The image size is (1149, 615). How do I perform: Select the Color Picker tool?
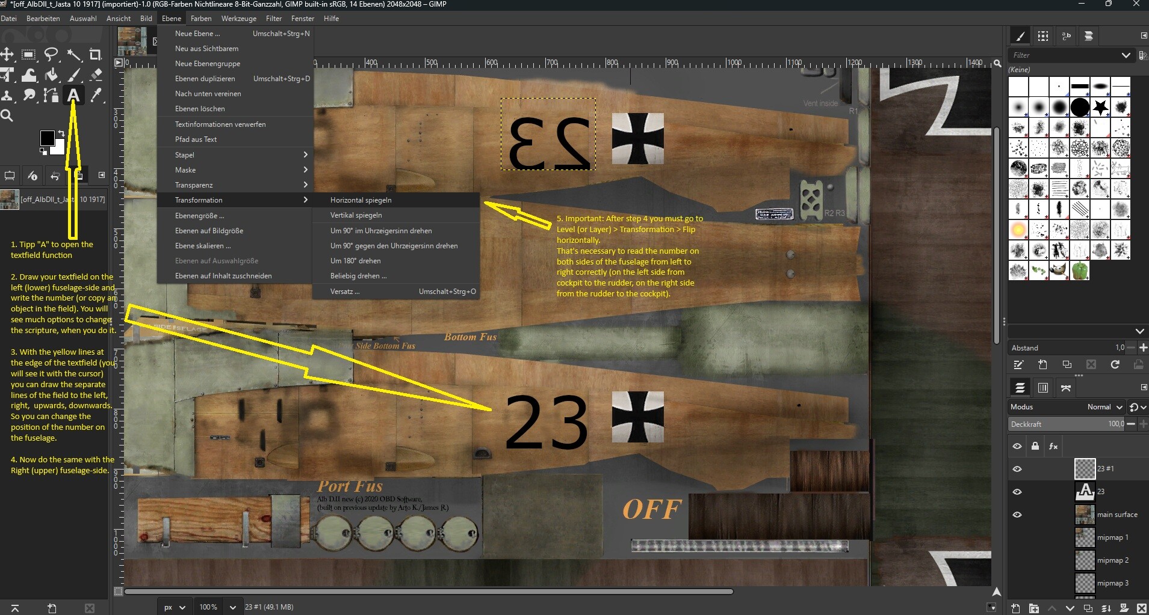click(x=95, y=95)
